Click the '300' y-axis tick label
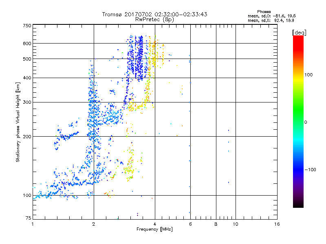Viewport: 326px width, 244px height. click(27, 102)
